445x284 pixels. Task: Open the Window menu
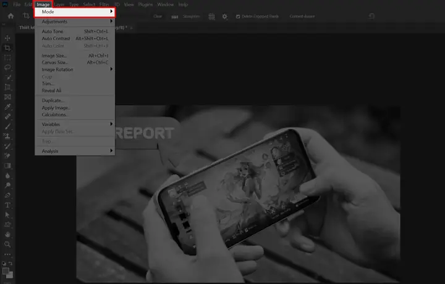coord(166,4)
